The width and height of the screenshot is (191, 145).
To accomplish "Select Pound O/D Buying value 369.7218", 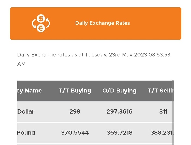I will (x=120, y=133).
